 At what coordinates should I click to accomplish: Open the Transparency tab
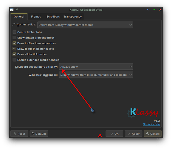click(x=73, y=17)
